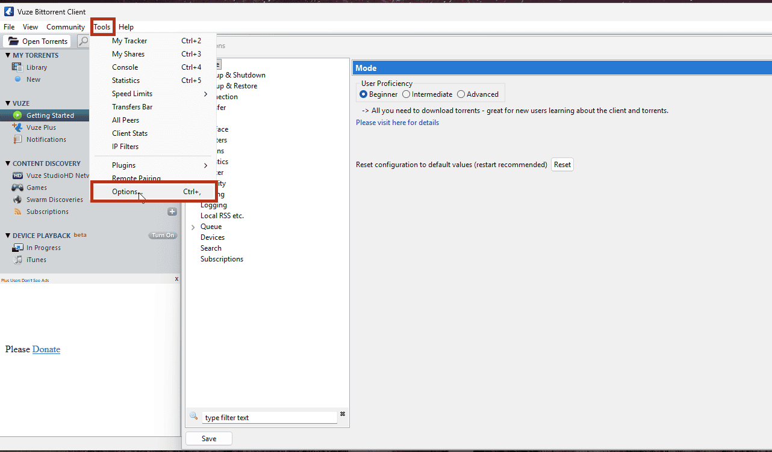Image resolution: width=772 pixels, height=452 pixels.
Task: Choose All Peers menu entry
Action: click(x=153, y=120)
